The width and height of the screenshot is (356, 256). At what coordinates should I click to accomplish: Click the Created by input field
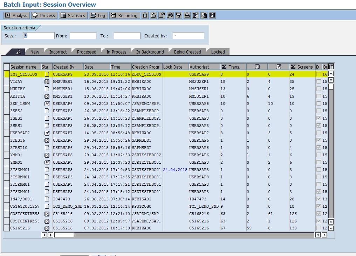tap(188, 35)
